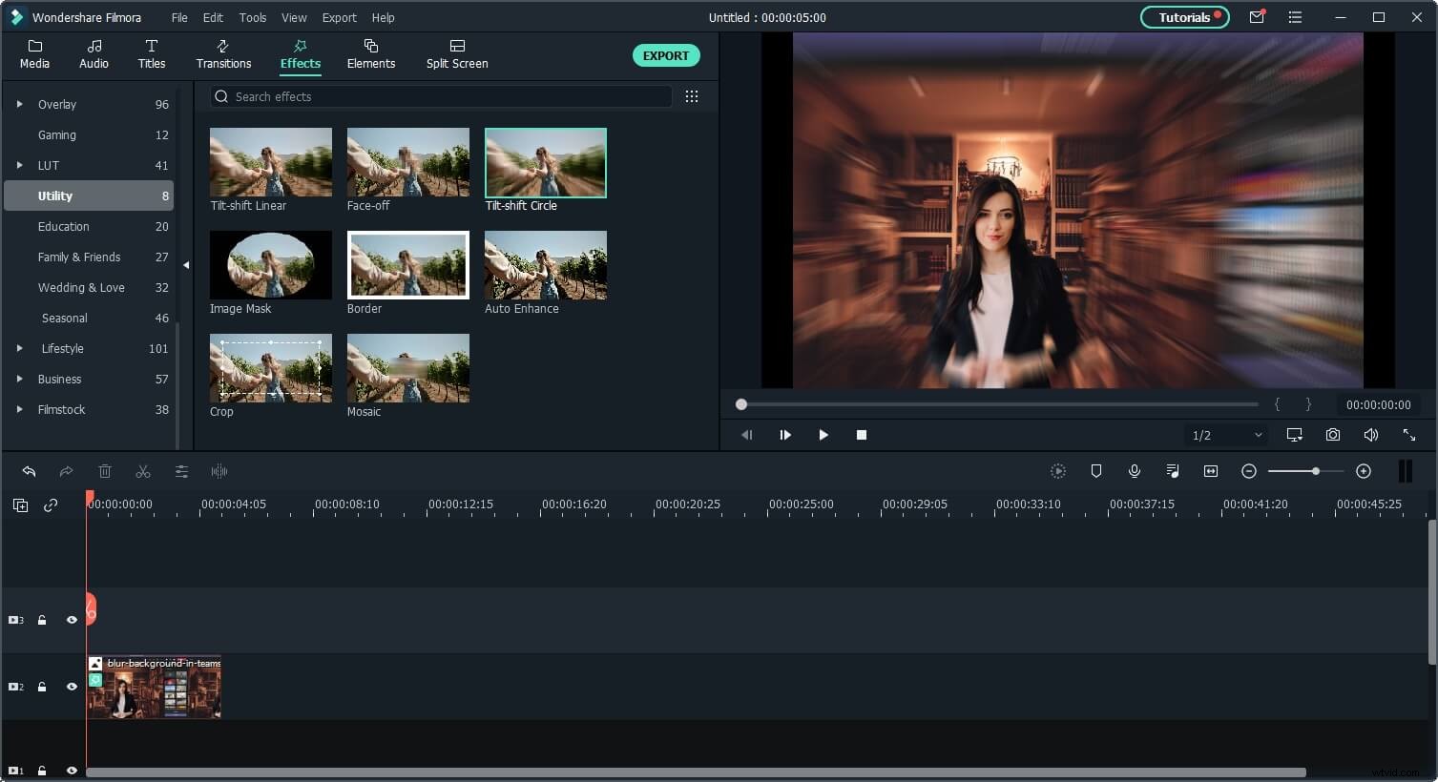Switch to the Transitions tab
This screenshot has height=782, width=1438.
click(223, 54)
